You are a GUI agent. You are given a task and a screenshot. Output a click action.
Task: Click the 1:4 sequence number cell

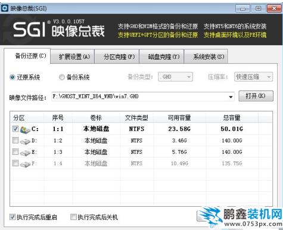tap(58, 163)
